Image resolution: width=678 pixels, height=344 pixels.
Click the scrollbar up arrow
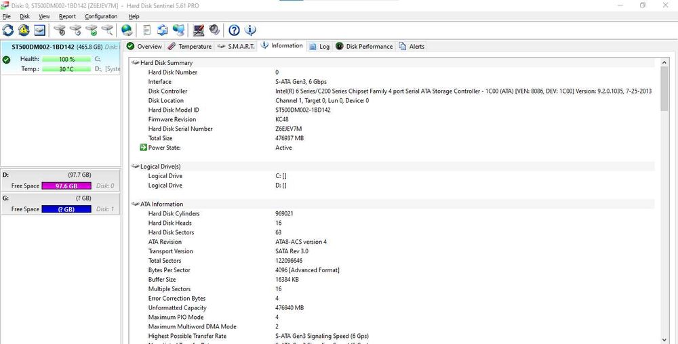tap(664, 62)
